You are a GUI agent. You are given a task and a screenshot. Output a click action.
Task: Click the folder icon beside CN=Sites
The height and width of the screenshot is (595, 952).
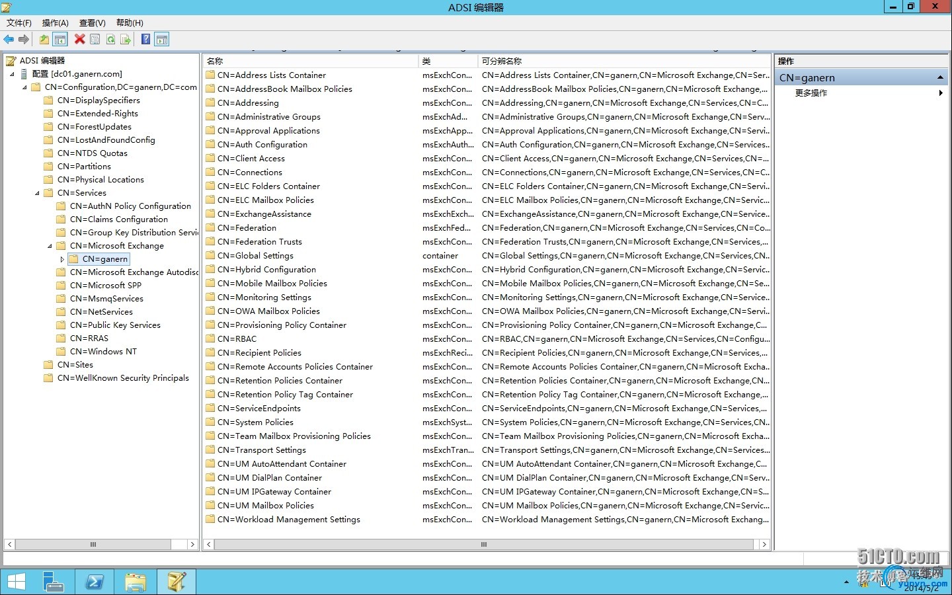[x=48, y=365]
